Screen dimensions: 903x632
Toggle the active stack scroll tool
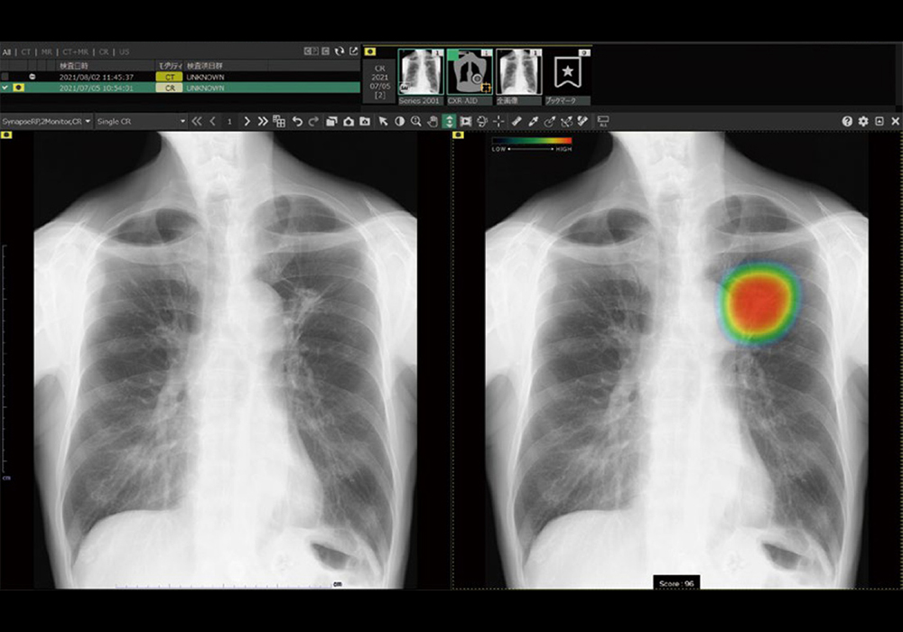449,121
